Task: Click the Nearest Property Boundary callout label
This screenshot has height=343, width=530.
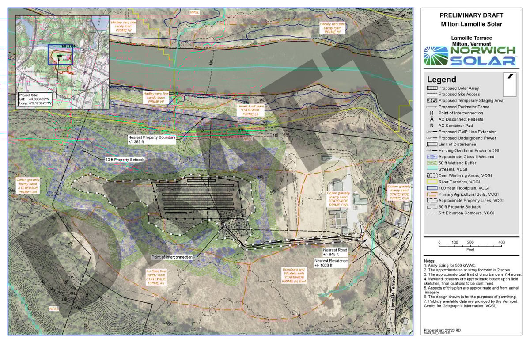Action: [x=152, y=140]
